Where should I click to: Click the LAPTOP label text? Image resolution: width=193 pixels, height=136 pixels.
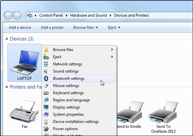(25, 78)
